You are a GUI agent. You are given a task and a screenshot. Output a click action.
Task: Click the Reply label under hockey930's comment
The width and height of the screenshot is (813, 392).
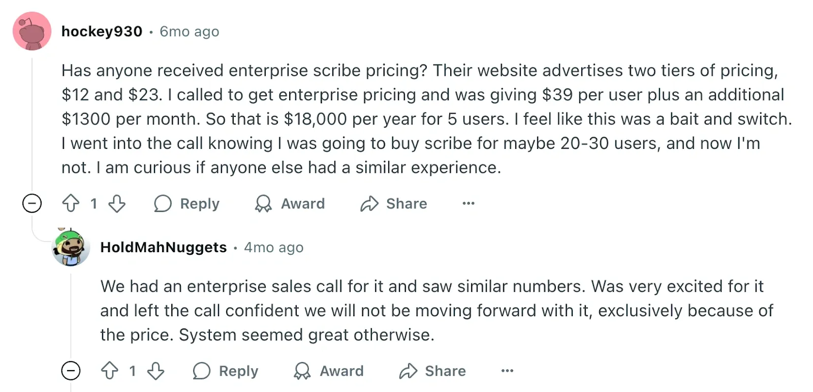[x=199, y=203]
